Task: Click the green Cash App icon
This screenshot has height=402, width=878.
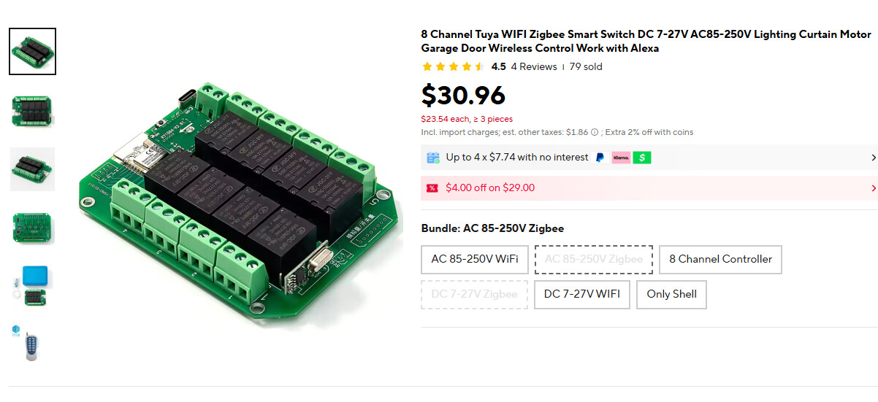Action: point(642,158)
